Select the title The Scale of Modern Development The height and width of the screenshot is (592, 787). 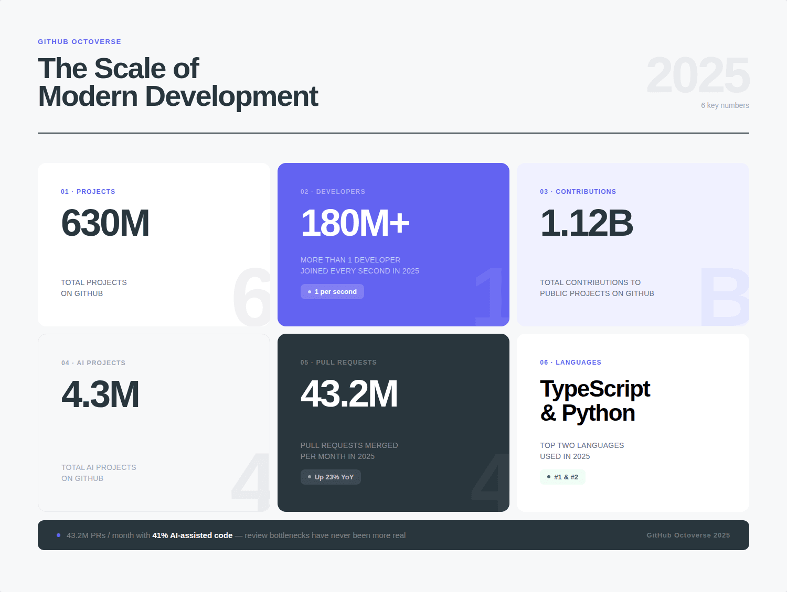(x=178, y=82)
